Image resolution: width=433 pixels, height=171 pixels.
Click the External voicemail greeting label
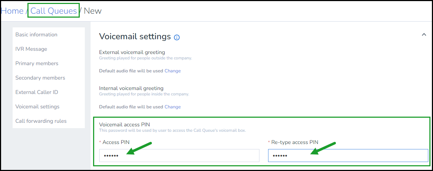pyautogui.click(x=132, y=52)
